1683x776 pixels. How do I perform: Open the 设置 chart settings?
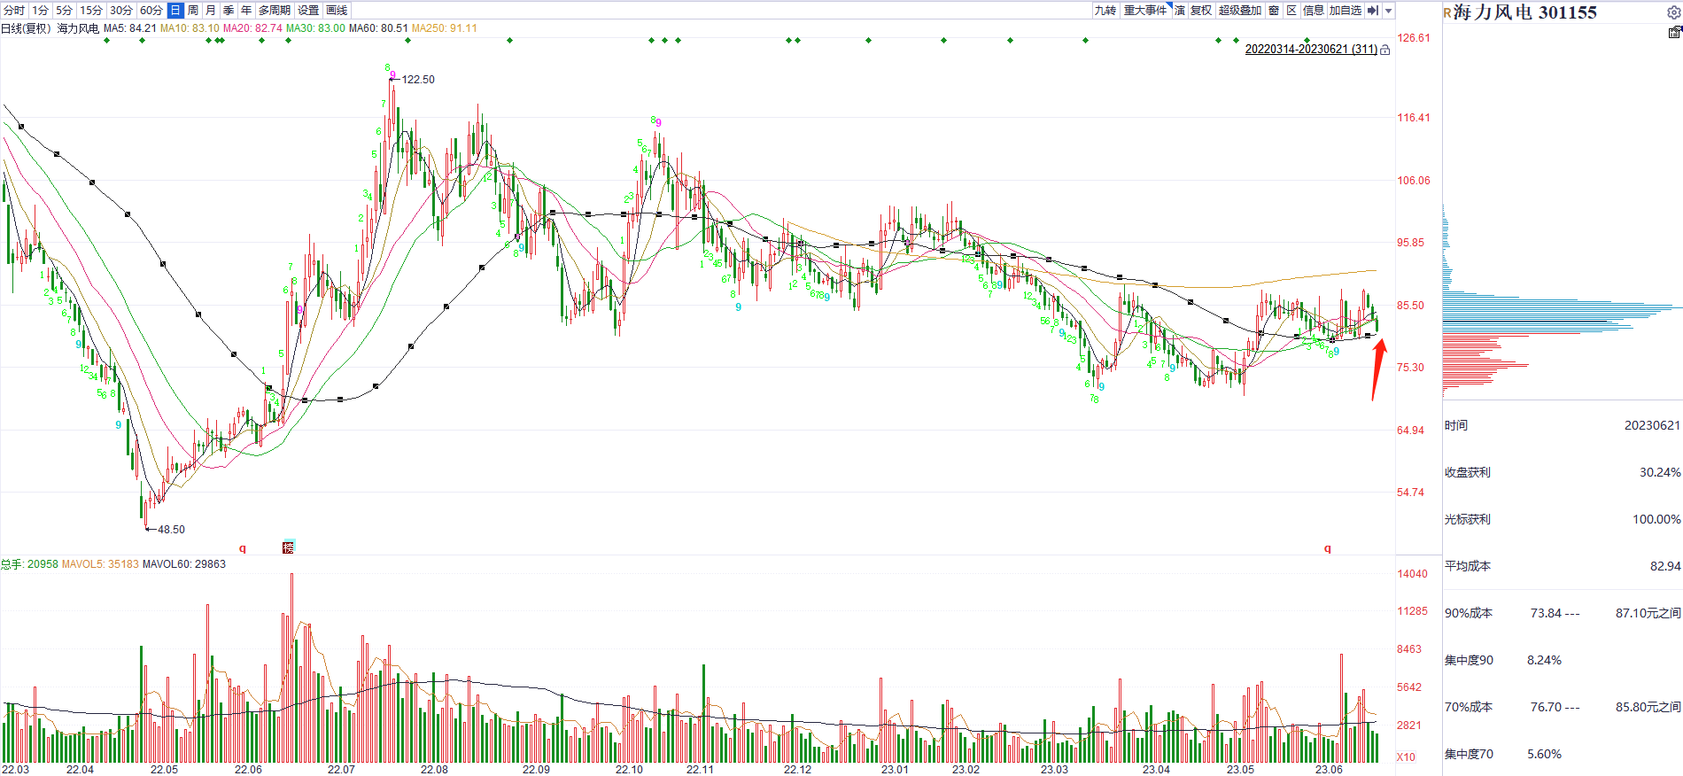tap(308, 11)
